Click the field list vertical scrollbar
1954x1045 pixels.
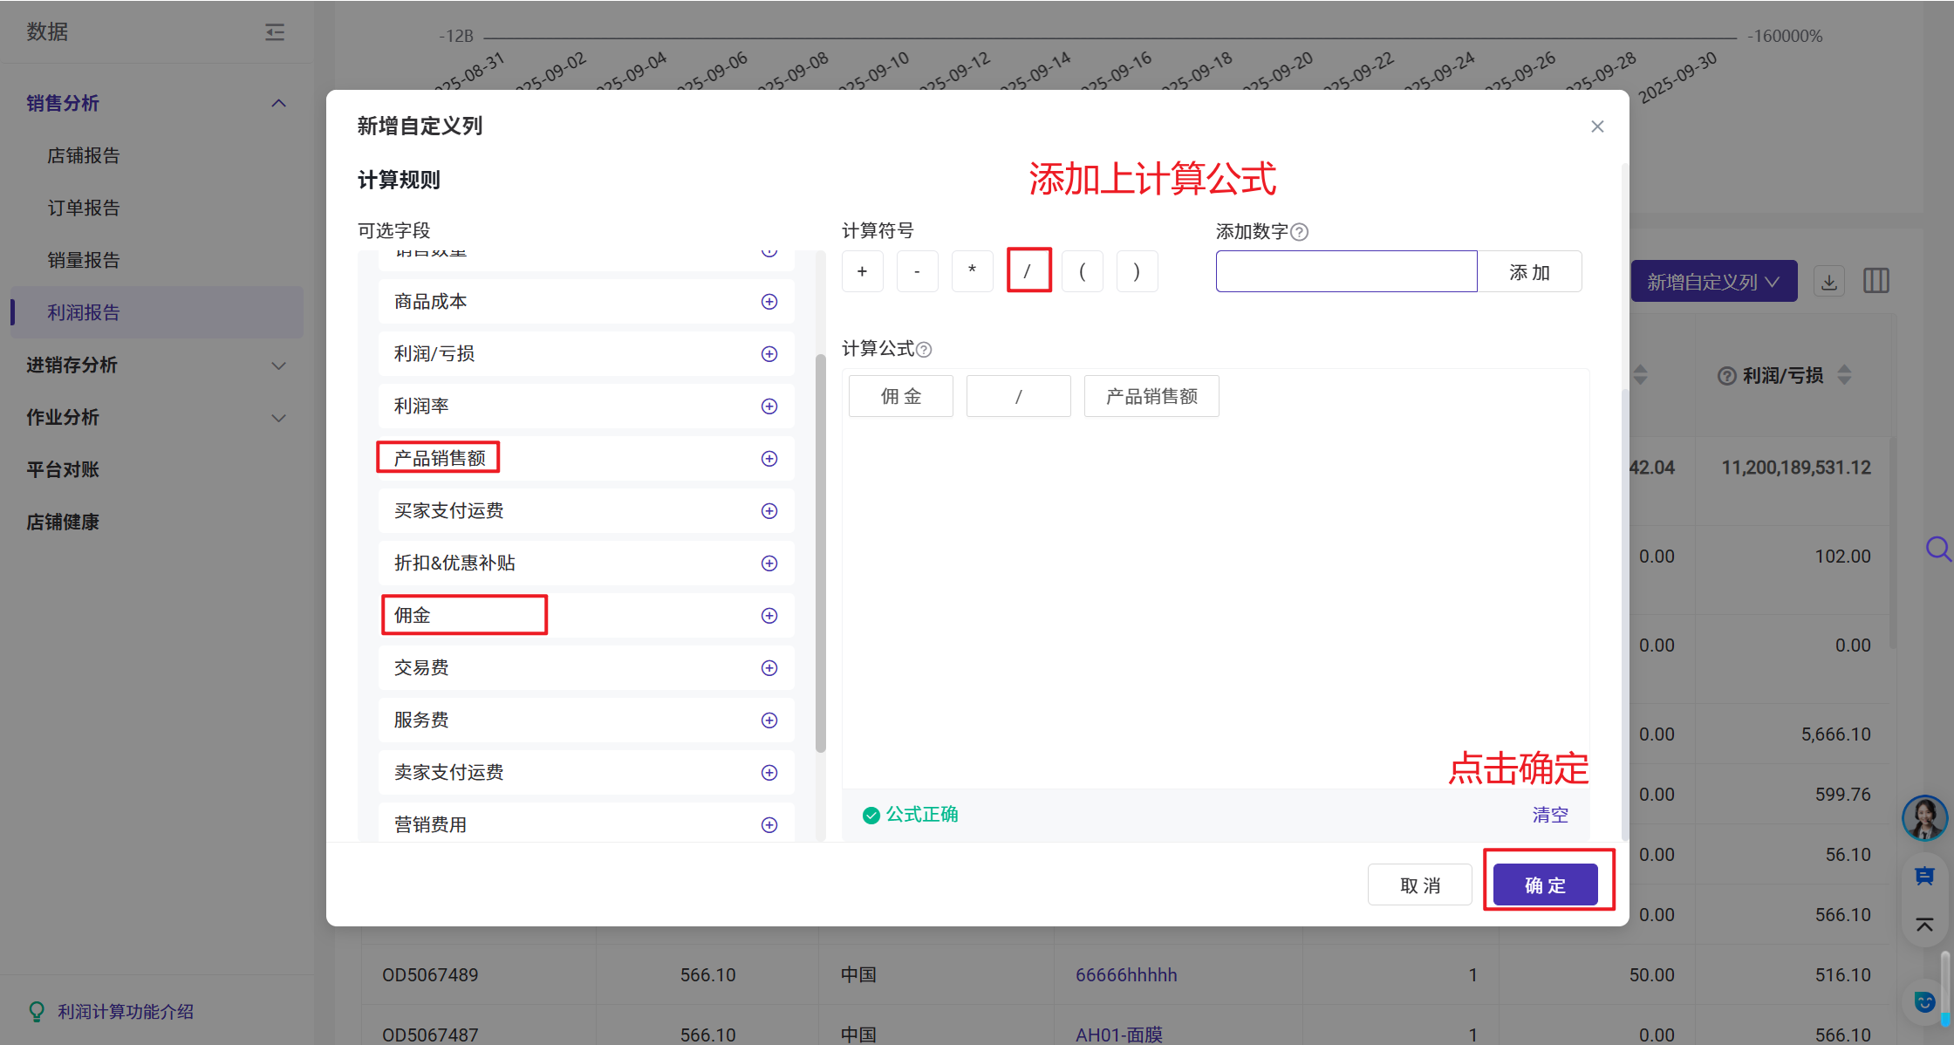point(820,553)
